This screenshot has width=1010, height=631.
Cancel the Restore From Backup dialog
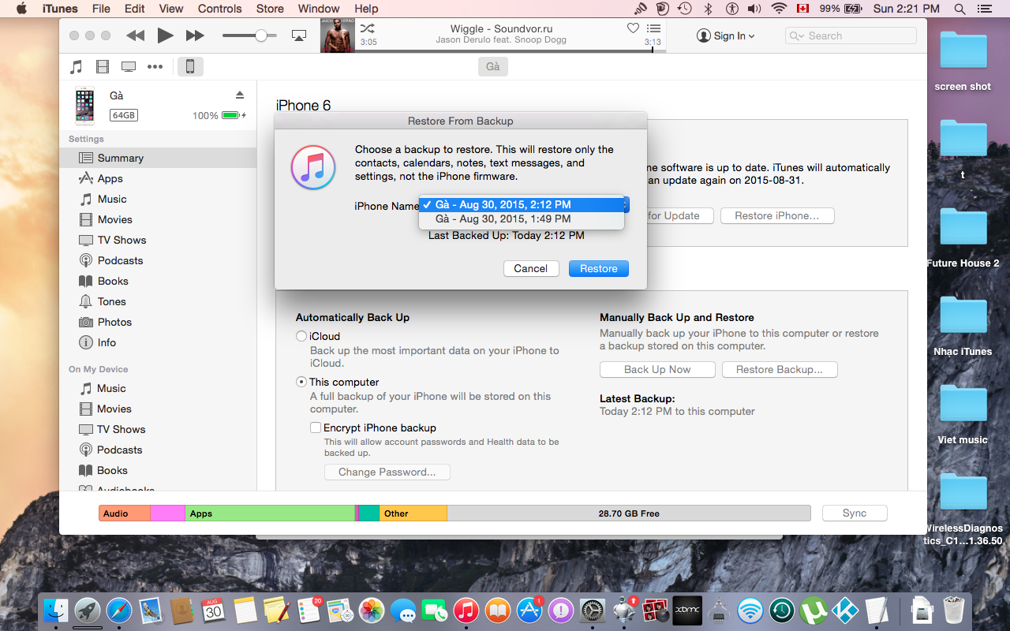(531, 268)
